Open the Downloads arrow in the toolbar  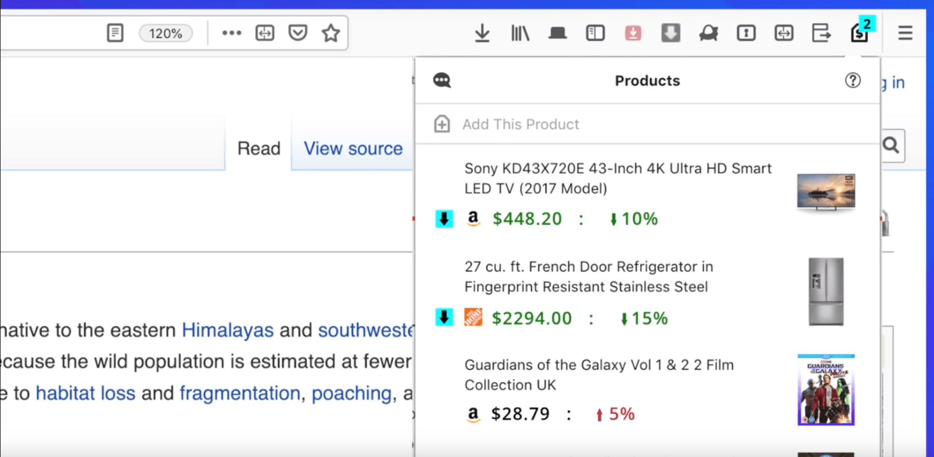pos(482,33)
